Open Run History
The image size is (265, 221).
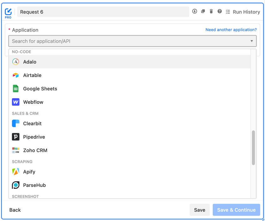tap(243, 12)
